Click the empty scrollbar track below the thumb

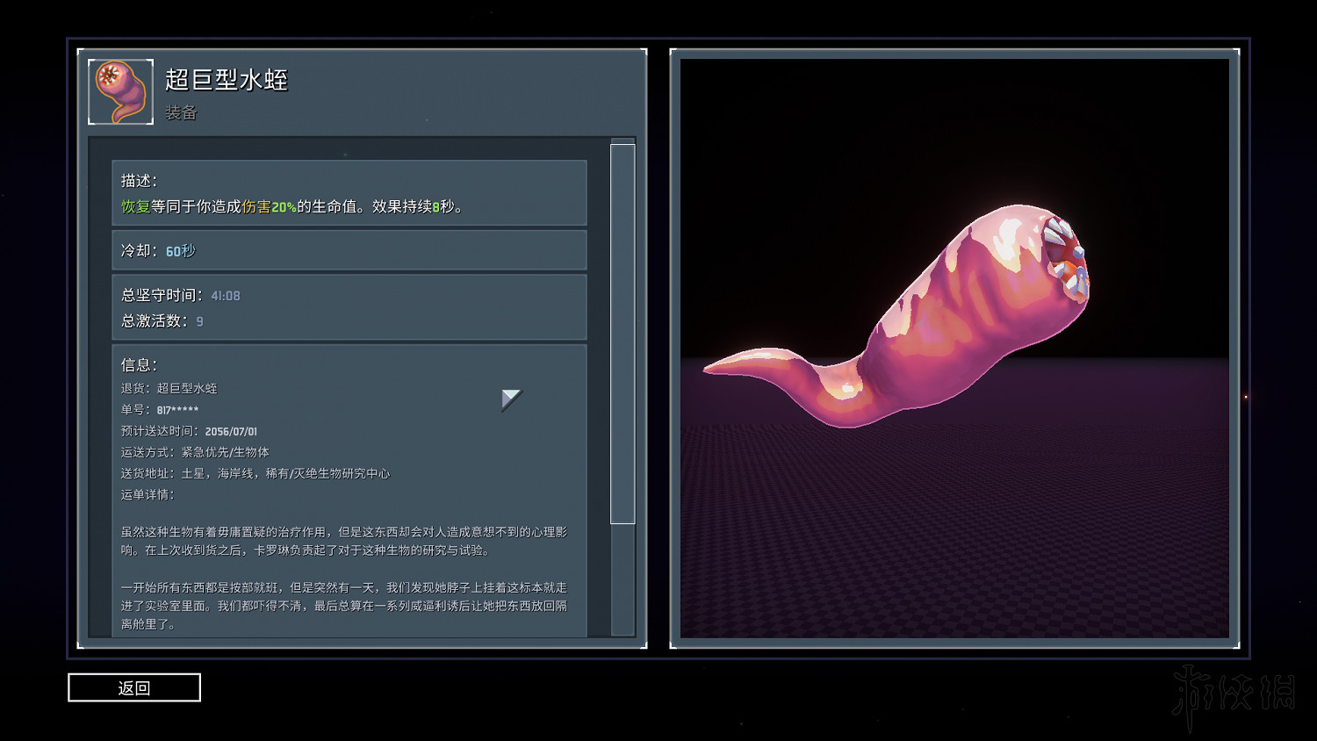point(622,579)
